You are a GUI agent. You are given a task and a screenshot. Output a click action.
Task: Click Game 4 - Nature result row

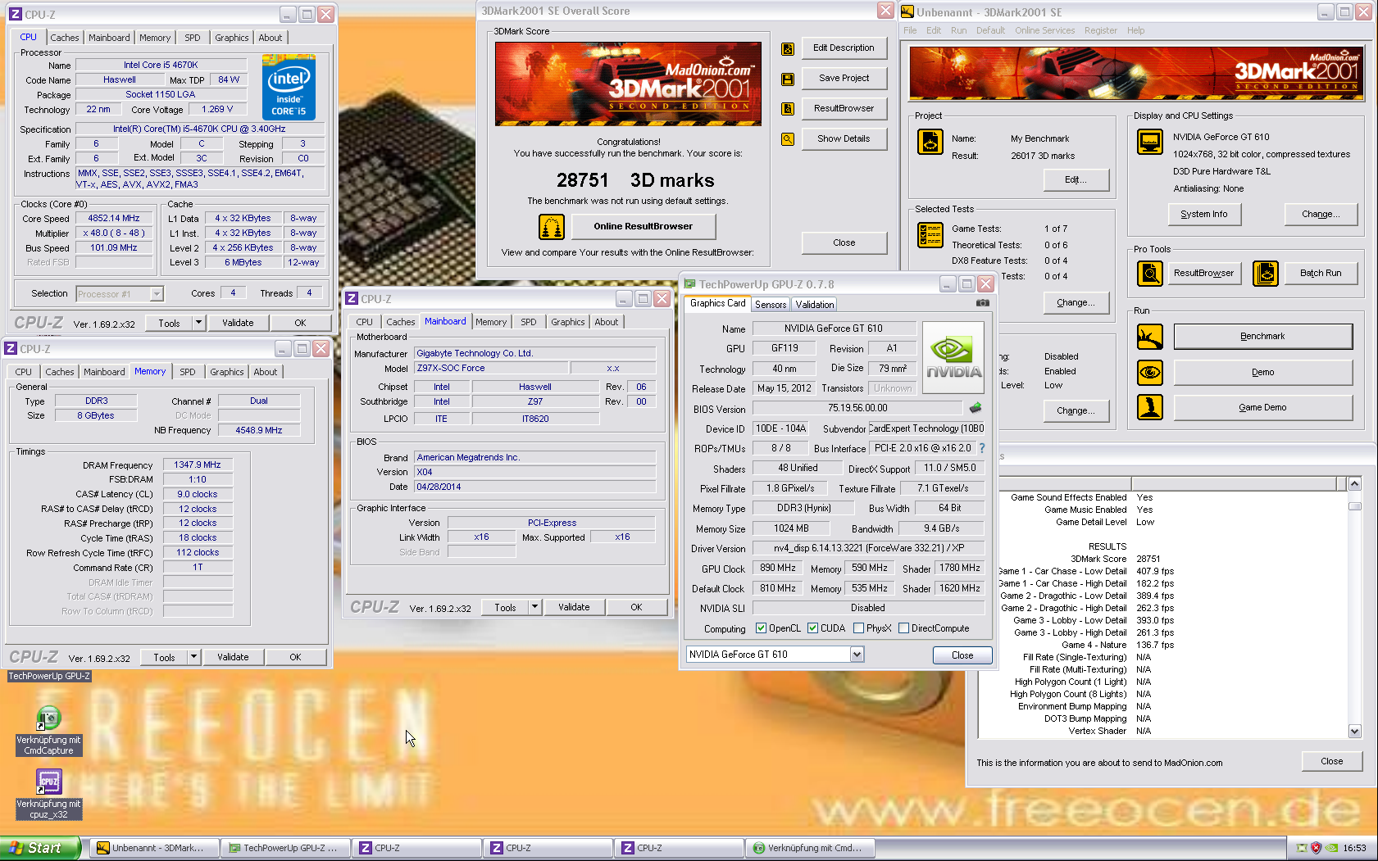[x=1117, y=645]
